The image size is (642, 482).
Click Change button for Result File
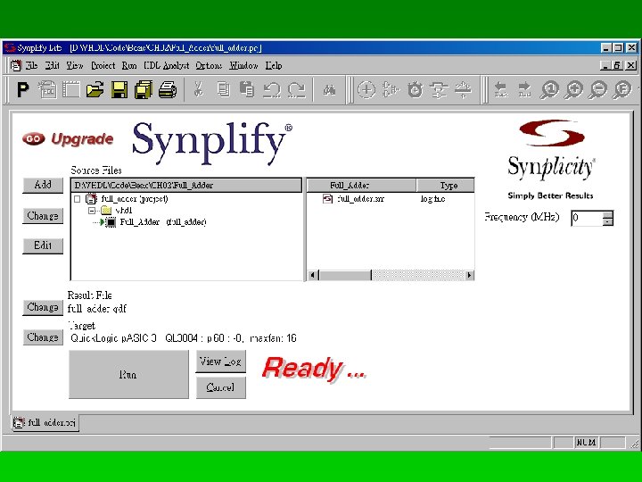pyautogui.click(x=43, y=307)
